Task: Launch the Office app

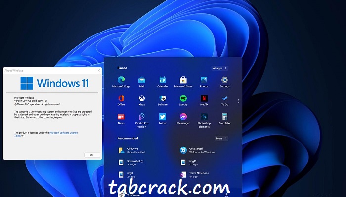Action: coord(121,100)
